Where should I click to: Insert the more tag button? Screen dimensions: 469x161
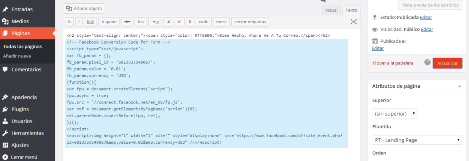(221, 22)
